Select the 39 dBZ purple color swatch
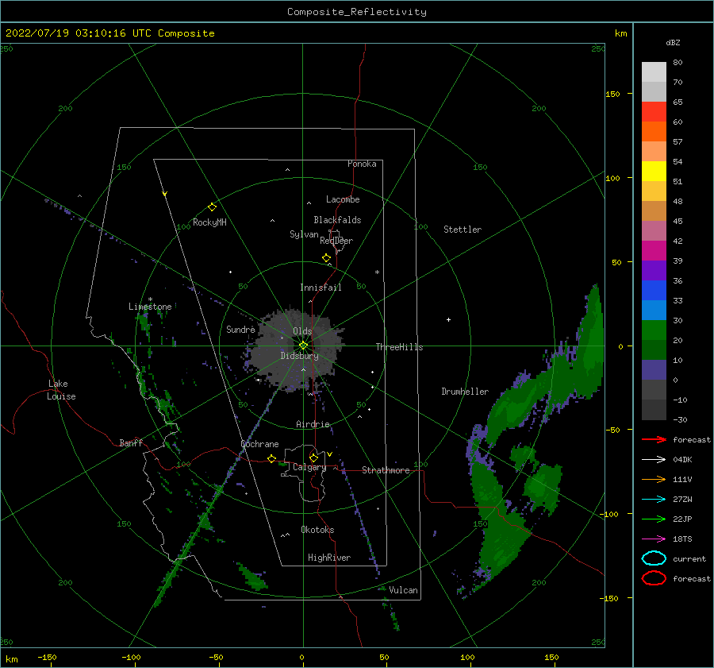The width and height of the screenshot is (714, 668). point(654,270)
